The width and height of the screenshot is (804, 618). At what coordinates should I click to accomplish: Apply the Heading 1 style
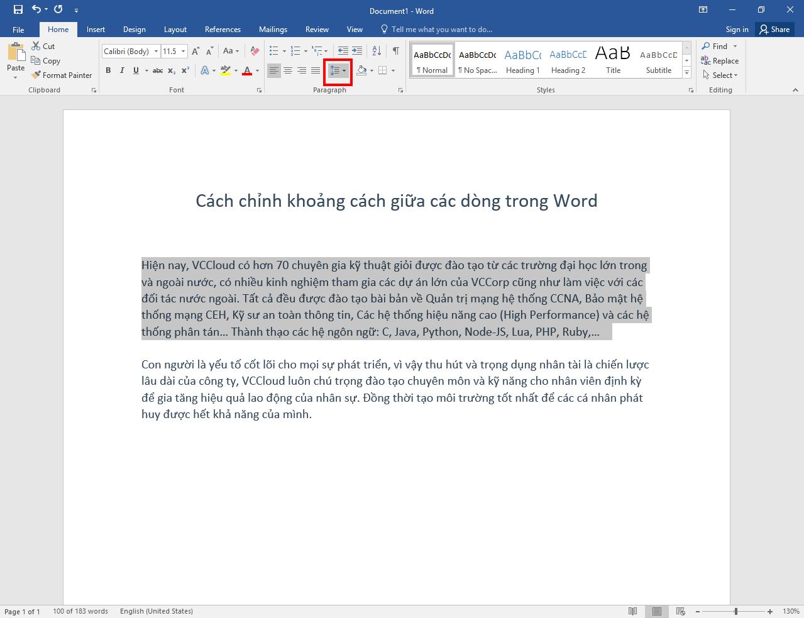click(522, 61)
